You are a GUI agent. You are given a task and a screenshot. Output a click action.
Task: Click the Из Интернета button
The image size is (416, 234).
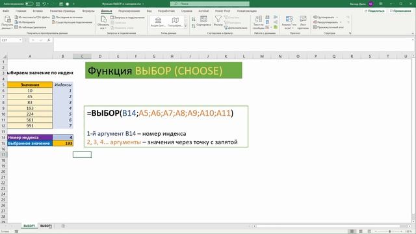click(25, 22)
